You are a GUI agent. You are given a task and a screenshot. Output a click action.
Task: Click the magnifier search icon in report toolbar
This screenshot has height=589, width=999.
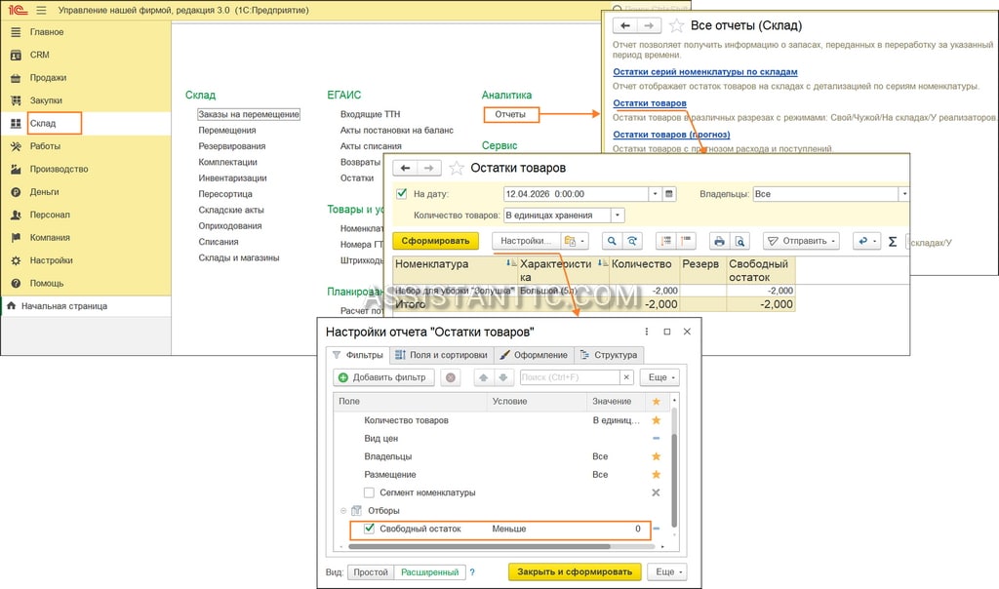point(612,241)
